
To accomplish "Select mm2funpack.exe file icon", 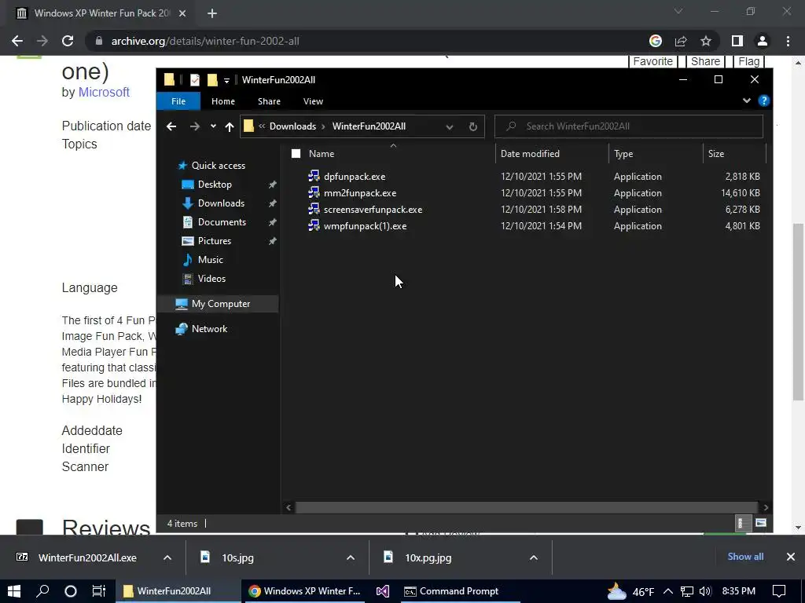I will 314,193.
